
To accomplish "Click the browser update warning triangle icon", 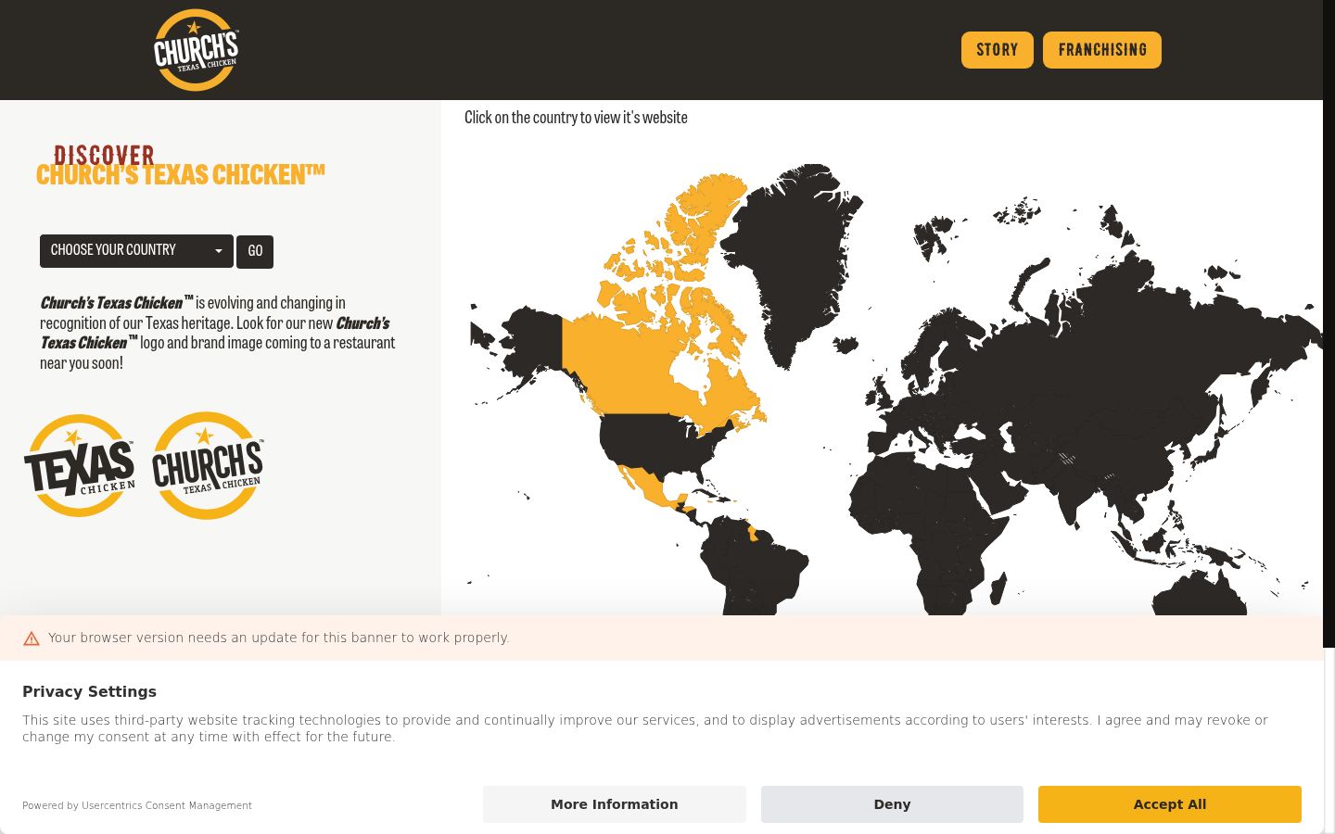I will pyautogui.click(x=32, y=638).
